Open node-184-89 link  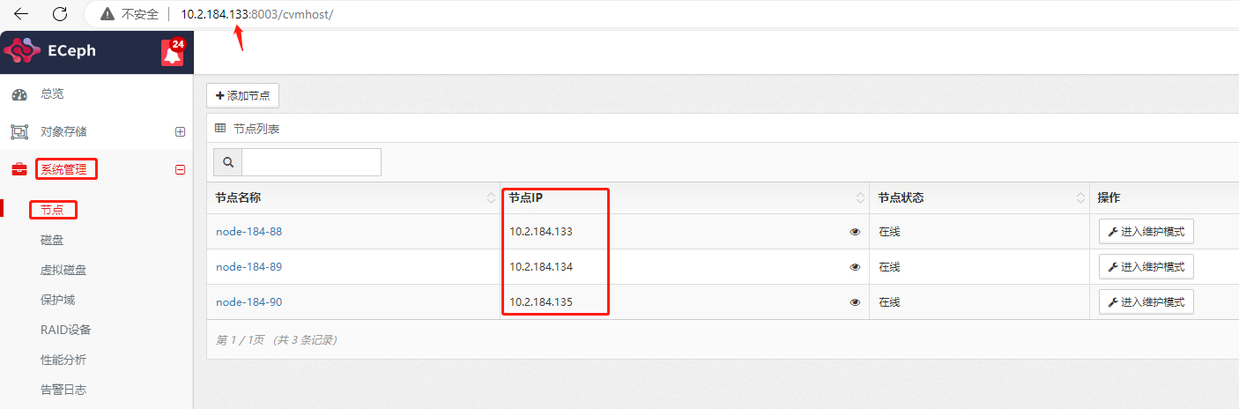[x=249, y=267]
